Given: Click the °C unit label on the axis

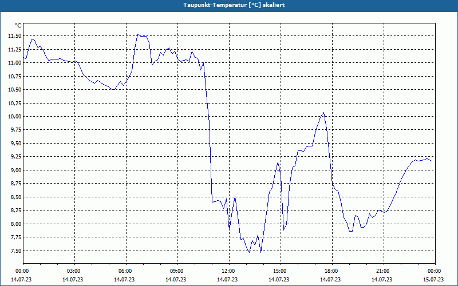Looking at the screenshot, I should pyautogui.click(x=18, y=26).
